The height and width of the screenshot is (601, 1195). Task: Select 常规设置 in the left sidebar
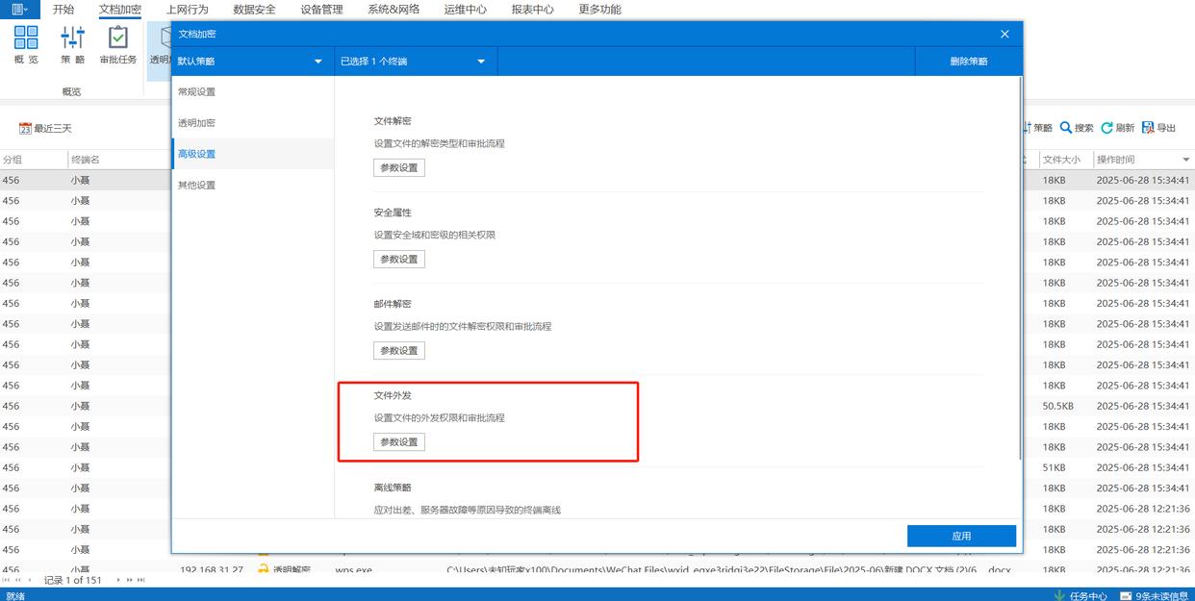coord(196,92)
